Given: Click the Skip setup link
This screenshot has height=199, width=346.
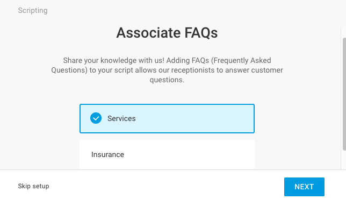Looking at the screenshot, I should click(33, 186).
